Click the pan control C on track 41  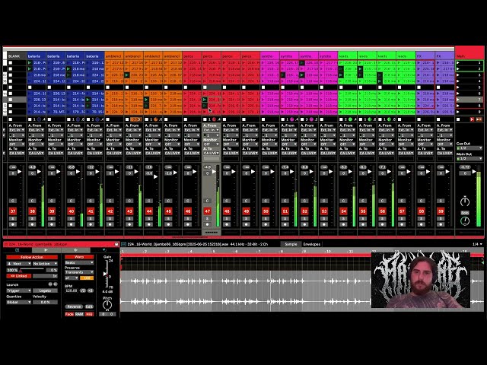(91, 201)
